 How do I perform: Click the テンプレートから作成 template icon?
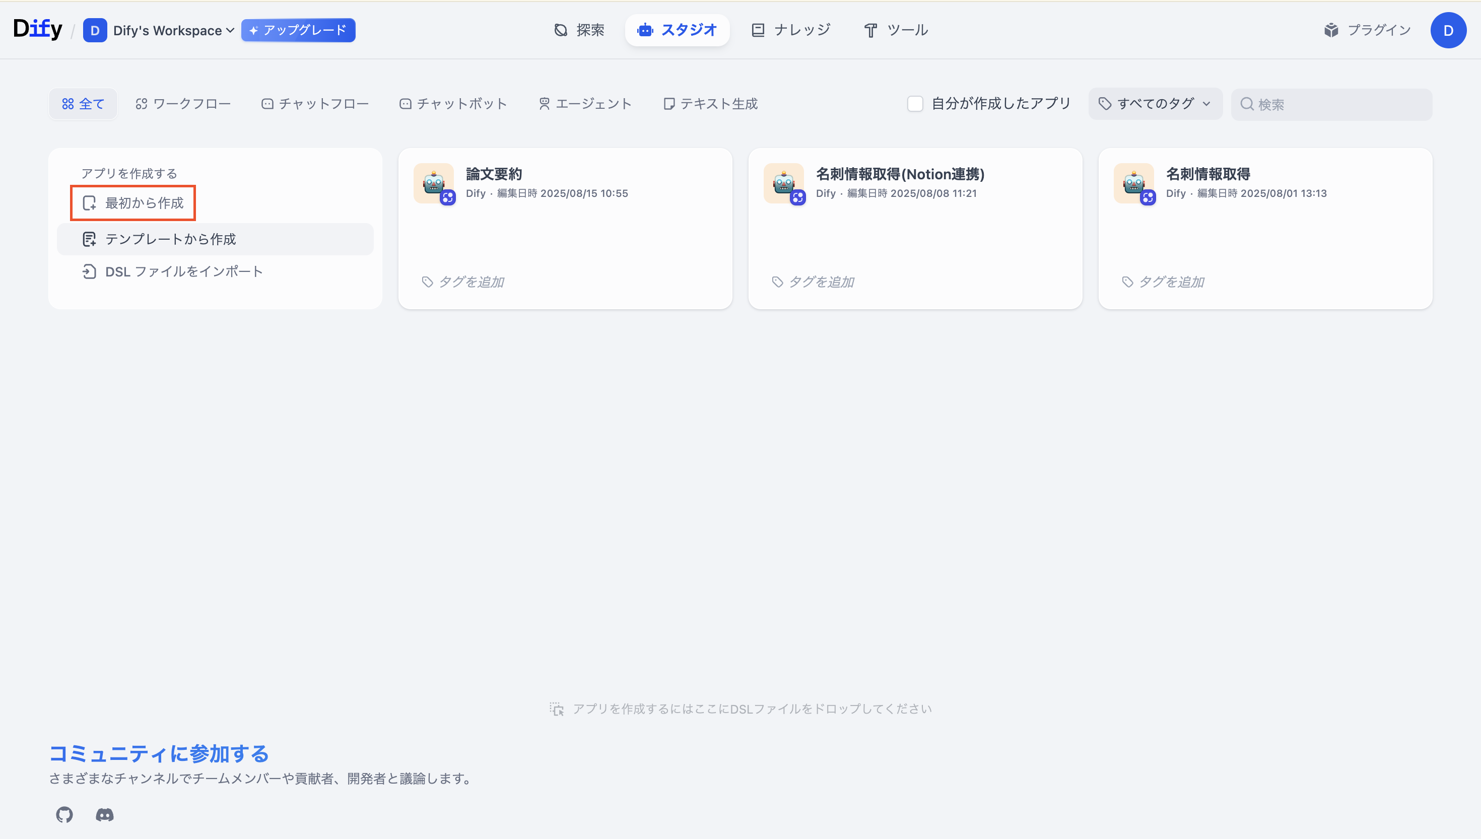point(89,239)
